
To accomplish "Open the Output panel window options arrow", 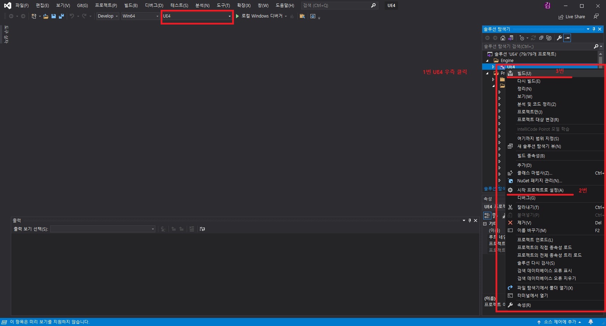I will tap(464, 220).
